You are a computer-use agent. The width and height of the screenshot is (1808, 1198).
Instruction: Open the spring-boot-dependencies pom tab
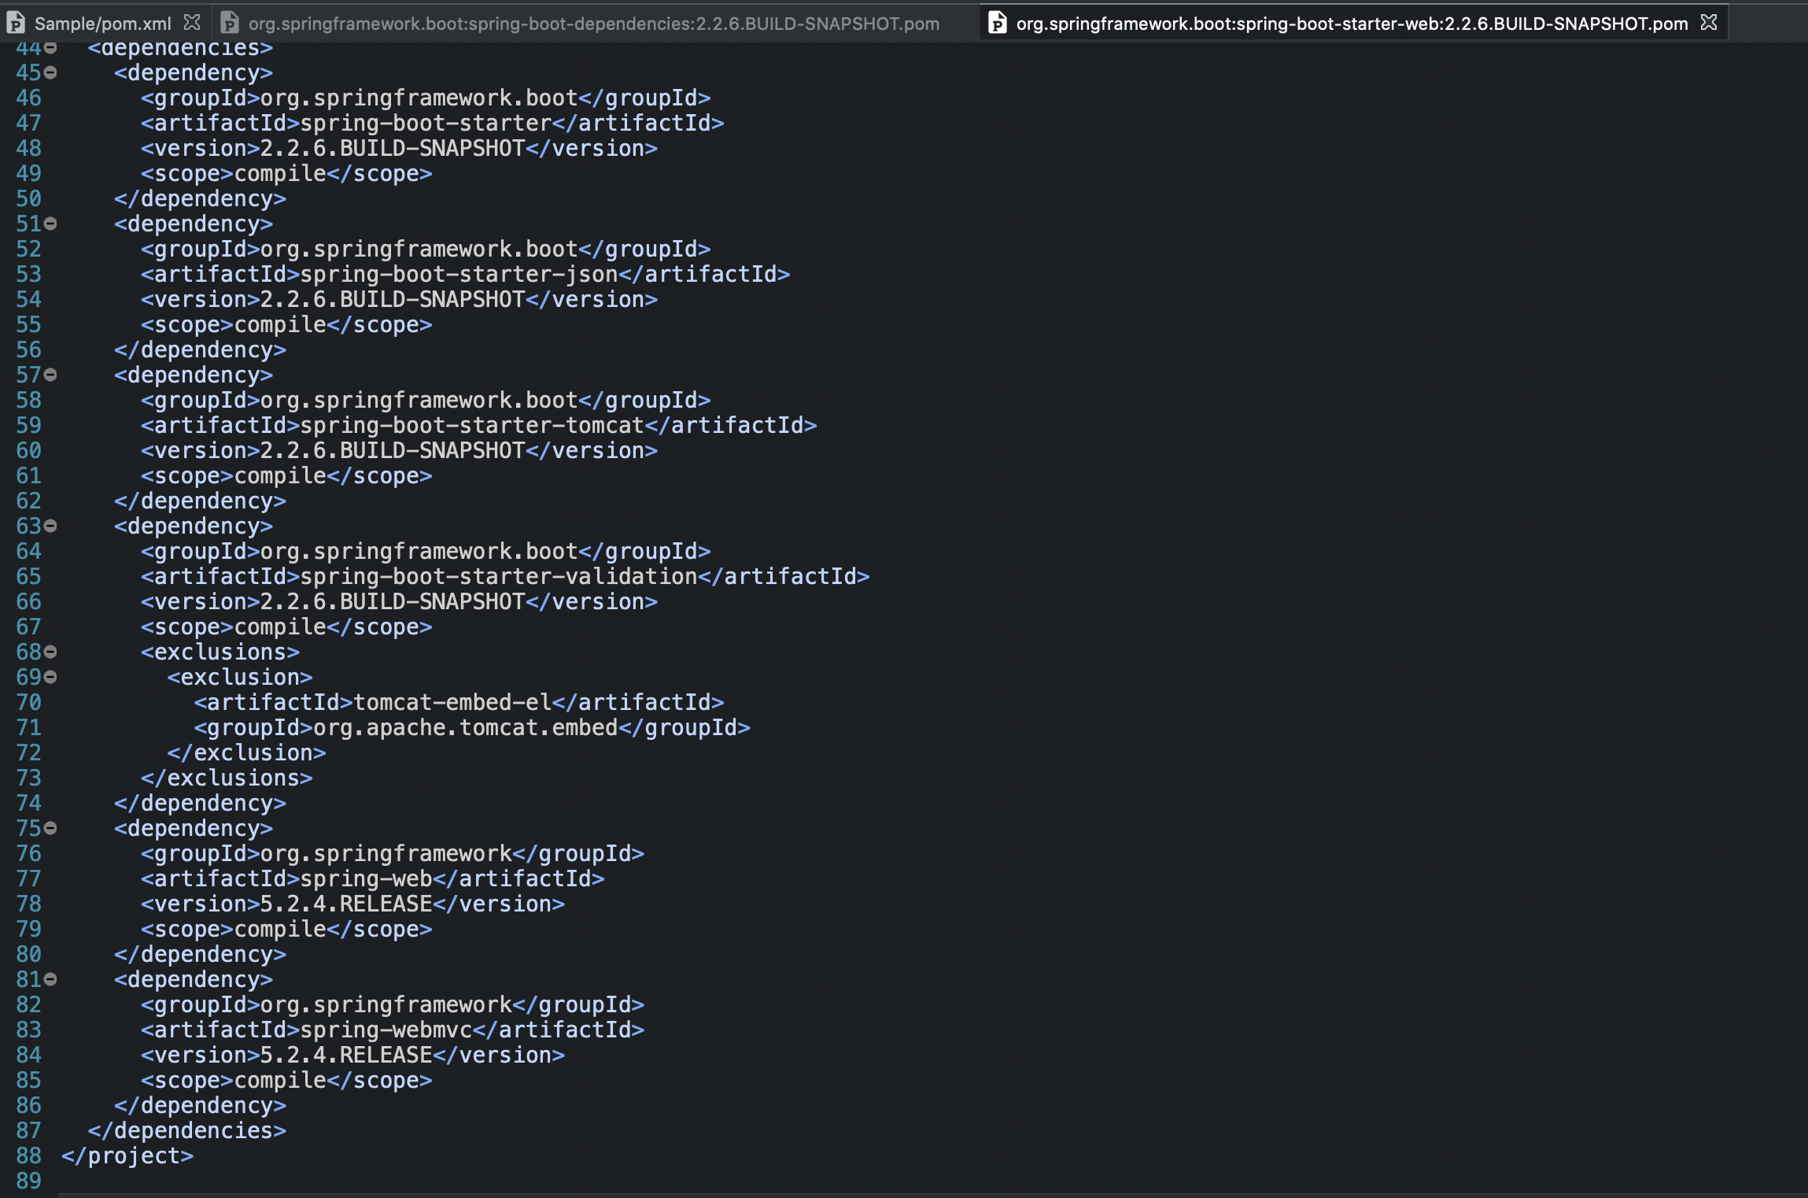click(x=593, y=24)
